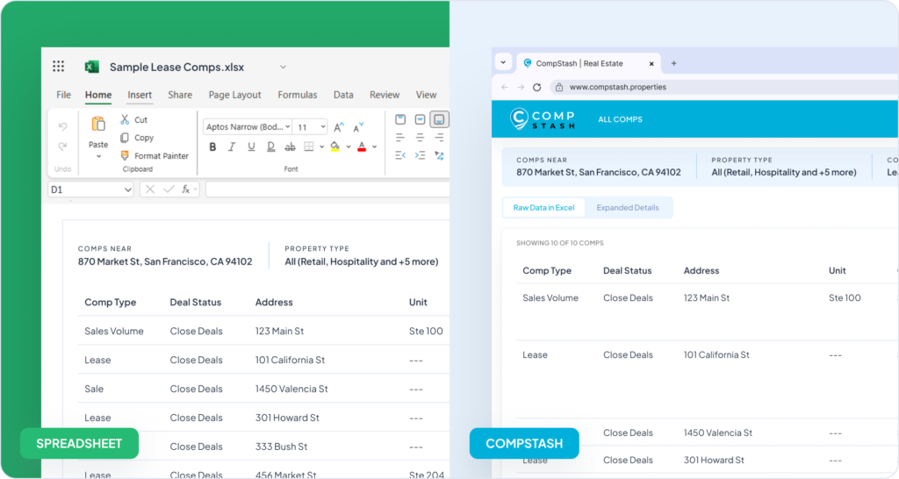Screen dimensions: 899x479
Task: Apply the yellow fill color
Action: pos(334,147)
